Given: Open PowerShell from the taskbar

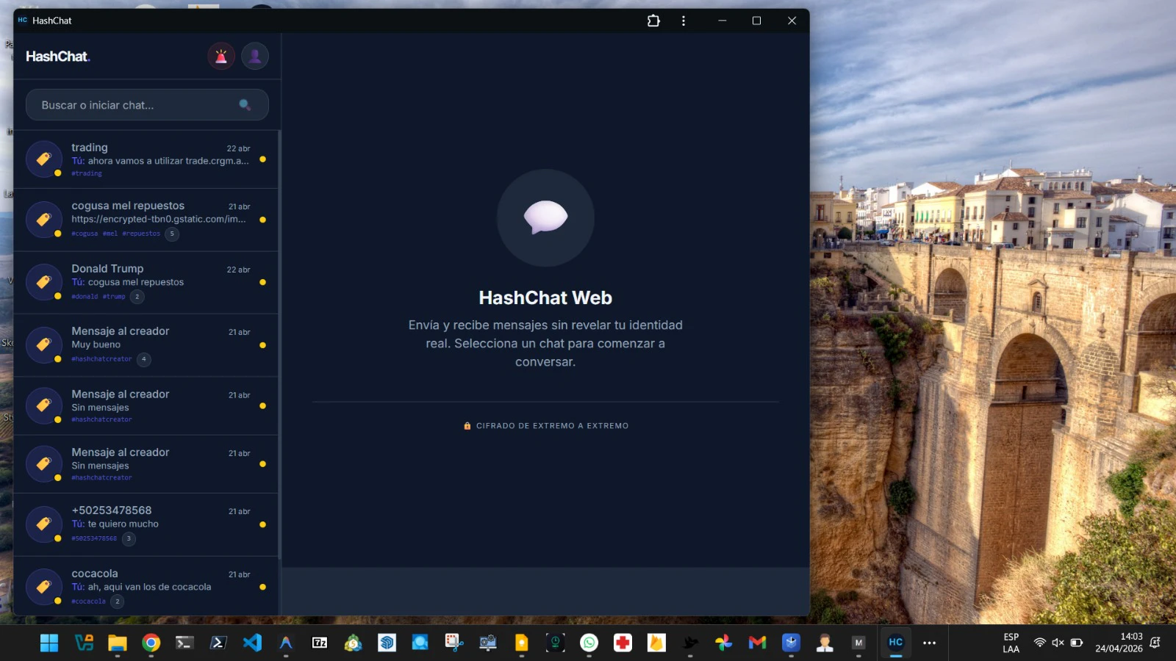Looking at the screenshot, I should point(218,643).
